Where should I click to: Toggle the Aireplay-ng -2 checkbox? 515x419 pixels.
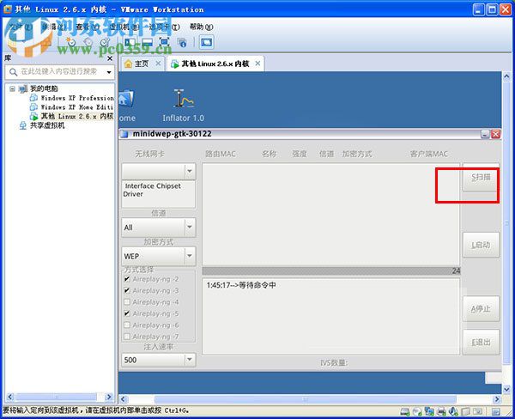coord(127,279)
